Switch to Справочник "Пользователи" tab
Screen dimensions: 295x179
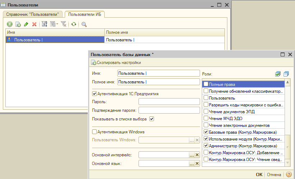pos(33,14)
